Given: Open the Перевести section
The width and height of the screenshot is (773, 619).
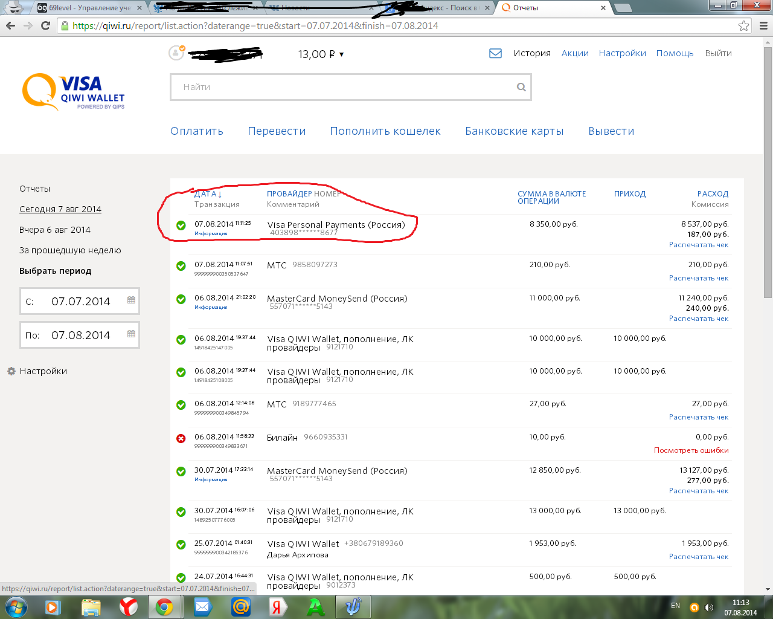Looking at the screenshot, I should [x=277, y=131].
